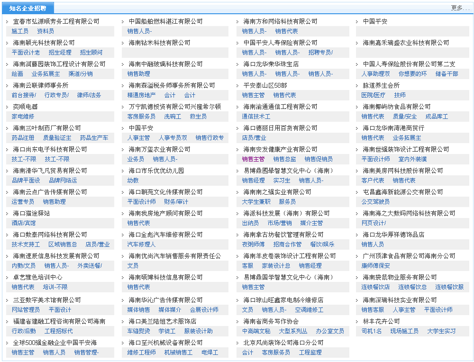This screenshot has height=362, width=474.
Task: Open the 药品注册 job link
Action: pyautogui.click(x=23, y=138)
